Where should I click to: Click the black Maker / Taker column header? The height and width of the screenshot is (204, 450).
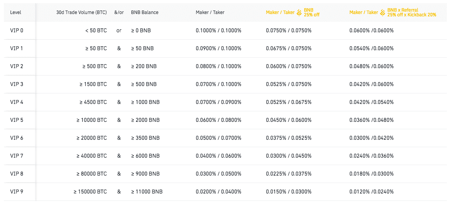(210, 12)
